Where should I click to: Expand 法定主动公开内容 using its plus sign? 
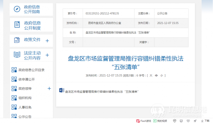coord(47,55)
